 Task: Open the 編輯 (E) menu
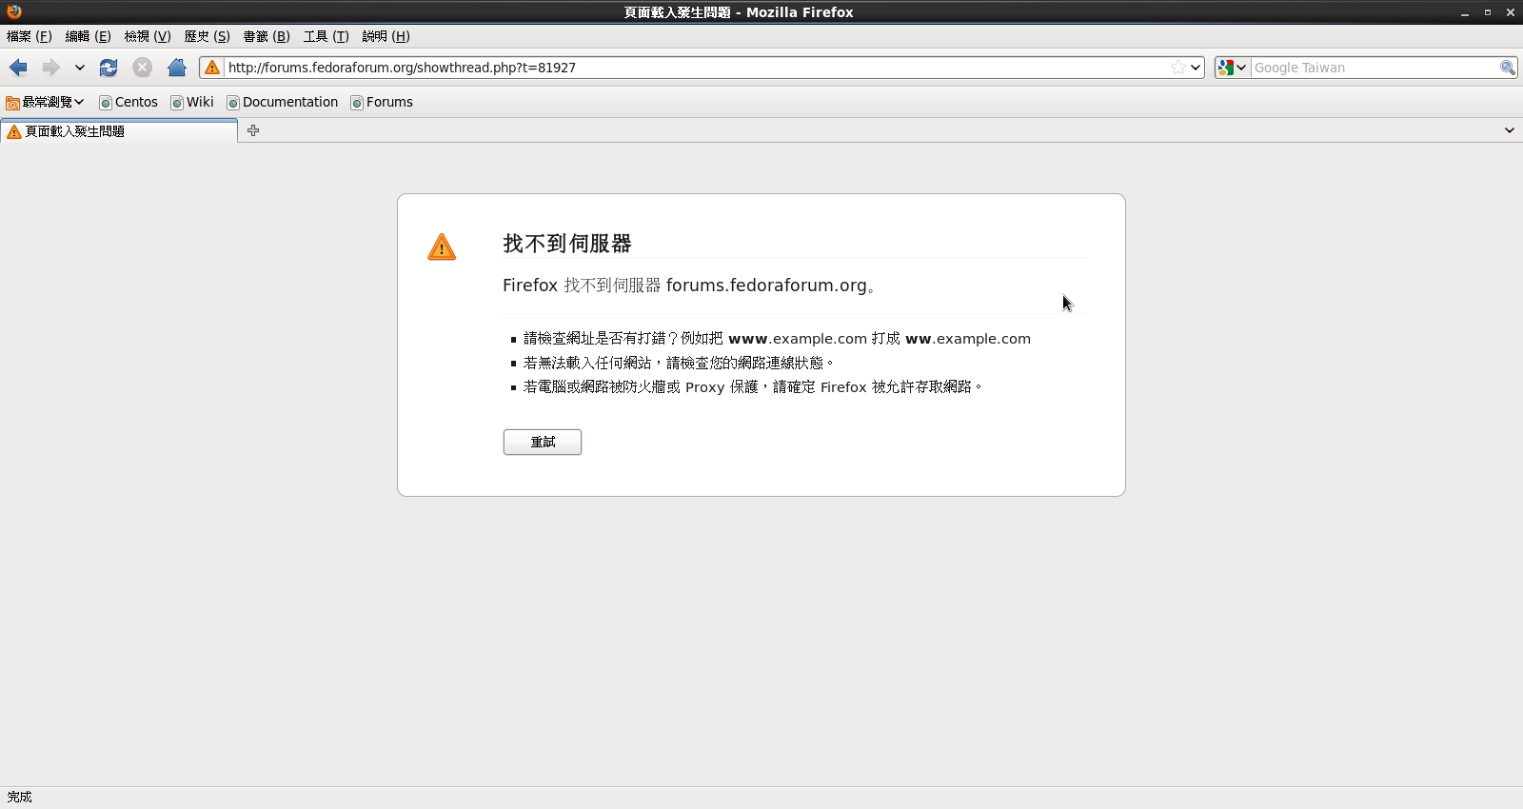tap(89, 36)
